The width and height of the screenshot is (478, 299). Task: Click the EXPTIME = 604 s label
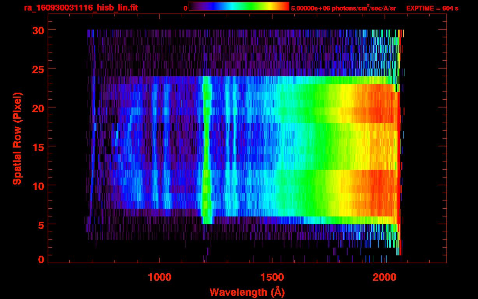point(432,8)
